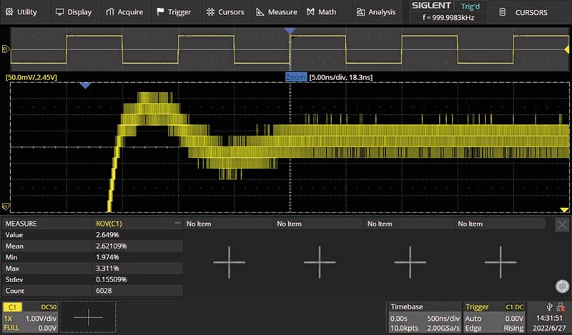
Task: Click the Max reading 3.311%
Action: (x=107, y=269)
